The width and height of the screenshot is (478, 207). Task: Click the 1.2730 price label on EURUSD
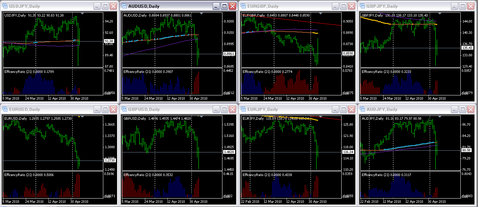110,161
